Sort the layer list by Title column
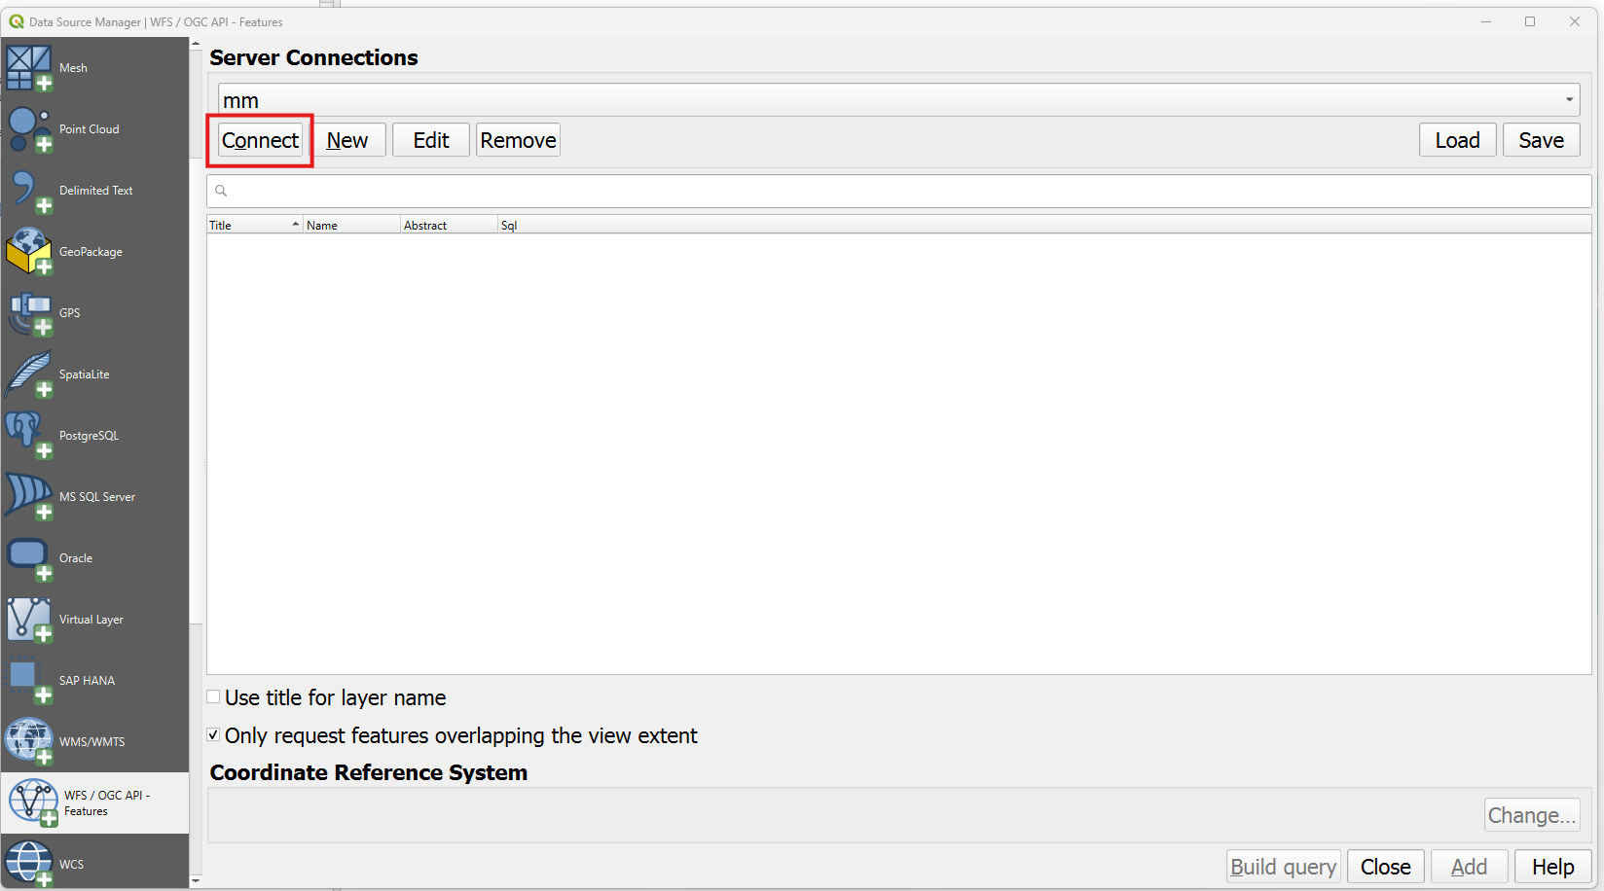1604x891 pixels. (253, 225)
